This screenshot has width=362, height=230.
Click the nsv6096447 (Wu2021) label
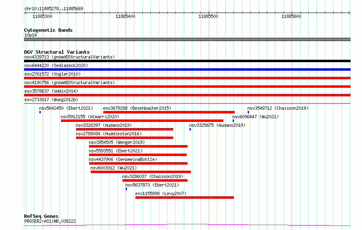click(255, 117)
